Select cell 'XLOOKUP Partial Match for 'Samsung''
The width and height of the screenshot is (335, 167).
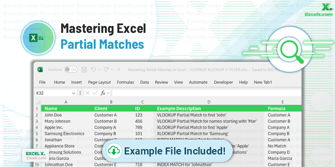(209, 134)
